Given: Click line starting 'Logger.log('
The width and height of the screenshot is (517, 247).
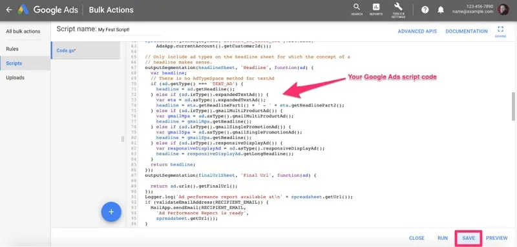Looking at the screenshot, I should click(249, 197).
